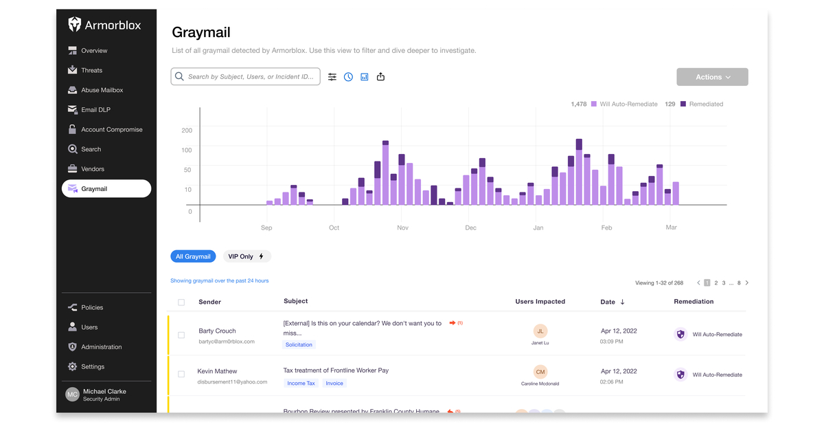Click 'Showing graymail over the past 24 hours'
Viewport: 824px width, 431px height.
click(219, 280)
